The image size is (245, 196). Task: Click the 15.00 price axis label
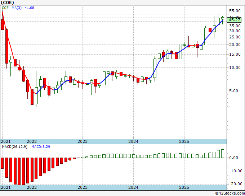coord(235,54)
